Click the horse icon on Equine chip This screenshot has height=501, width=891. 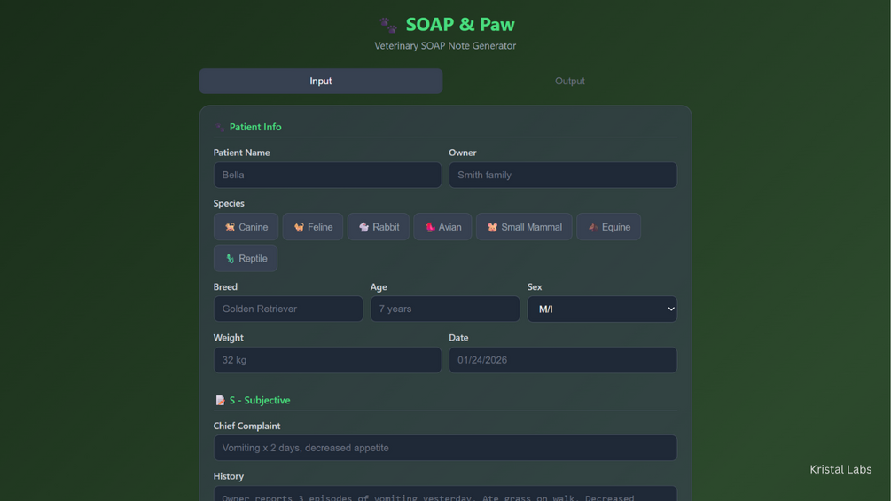pyautogui.click(x=593, y=228)
